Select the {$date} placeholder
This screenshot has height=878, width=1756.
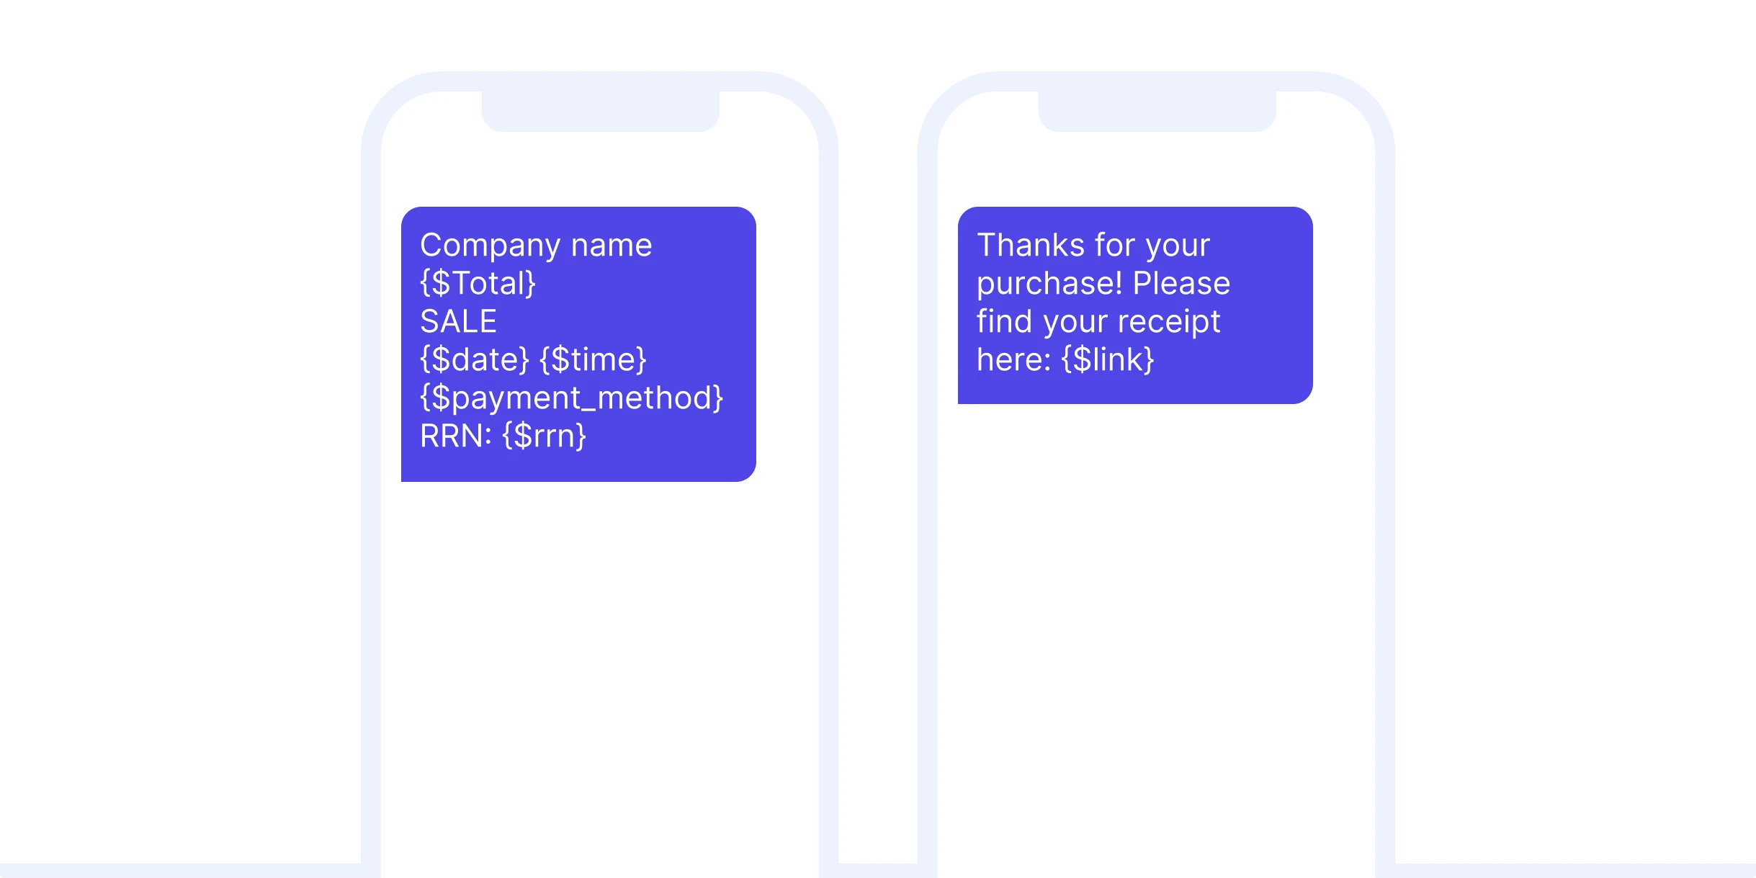click(x=475, y=359)
